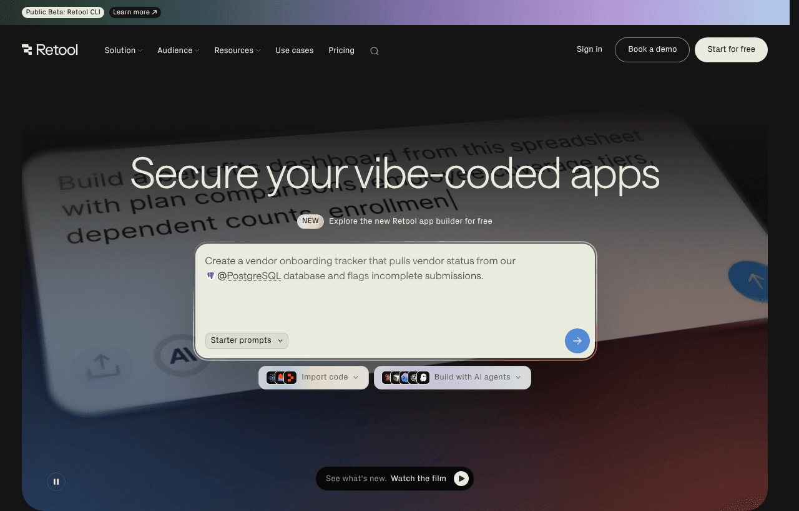Click the OpenAI knot icon in AI agents
The image size is (799, 511).
[414, 378]
